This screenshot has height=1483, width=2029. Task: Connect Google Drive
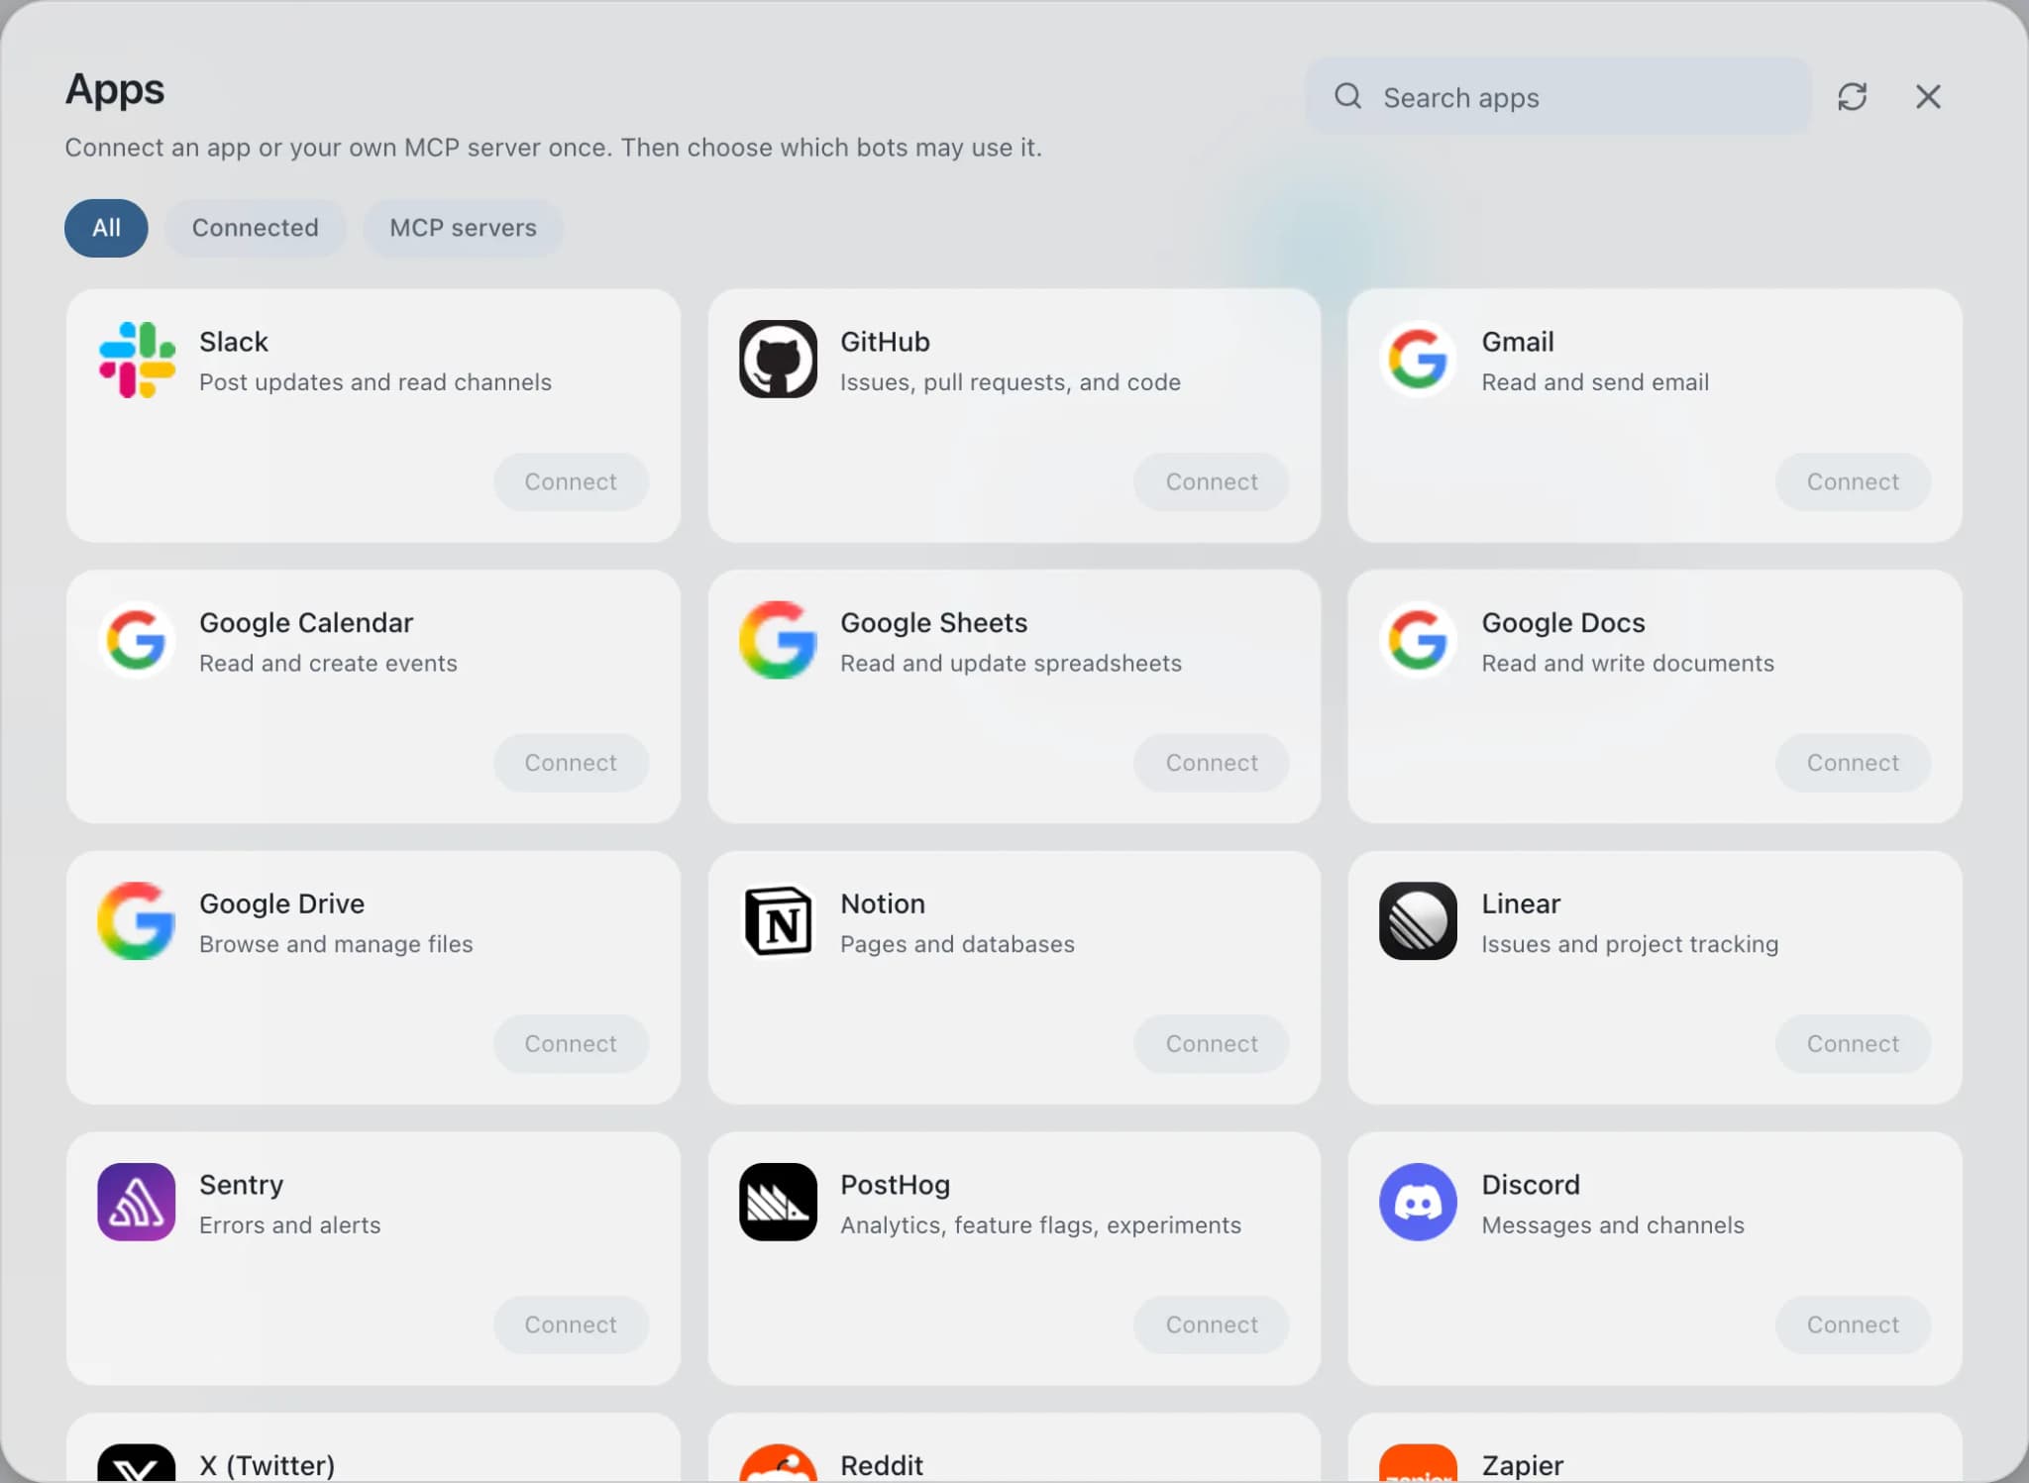(x=571, y=1043)
